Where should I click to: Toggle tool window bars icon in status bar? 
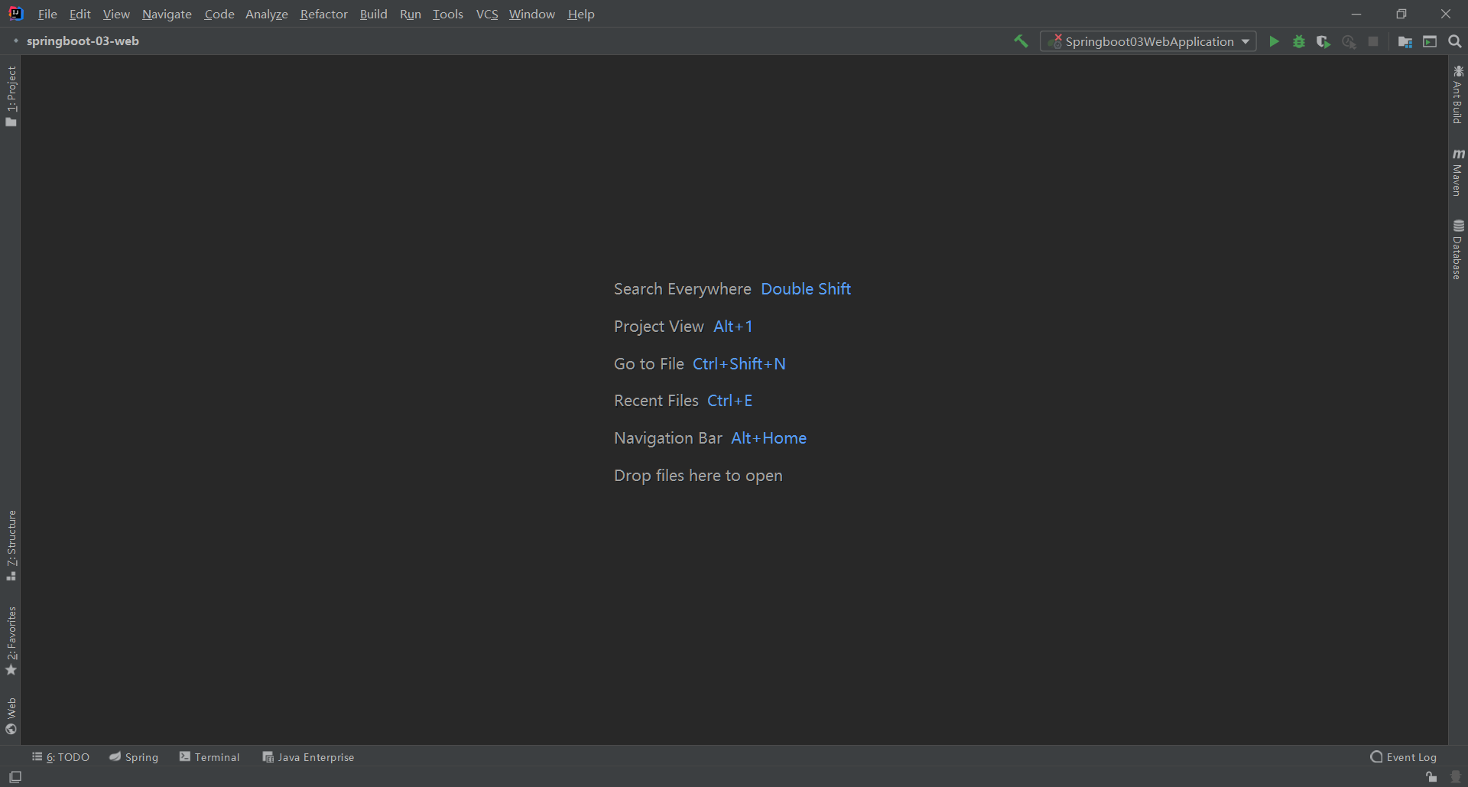click(15, 777)
